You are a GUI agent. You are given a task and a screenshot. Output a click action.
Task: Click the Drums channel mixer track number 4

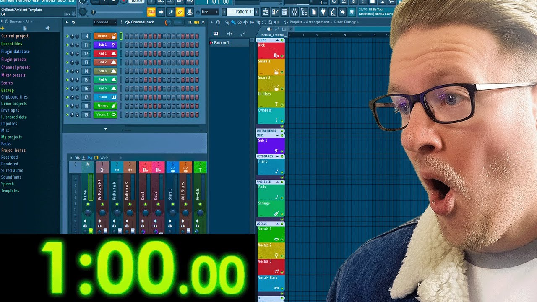click(86, 36)
